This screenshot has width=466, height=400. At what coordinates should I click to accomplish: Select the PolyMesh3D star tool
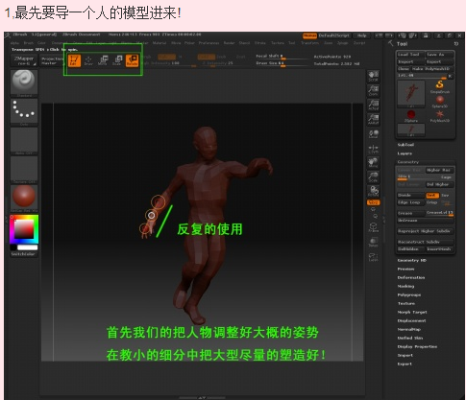(x=440, y=116)
